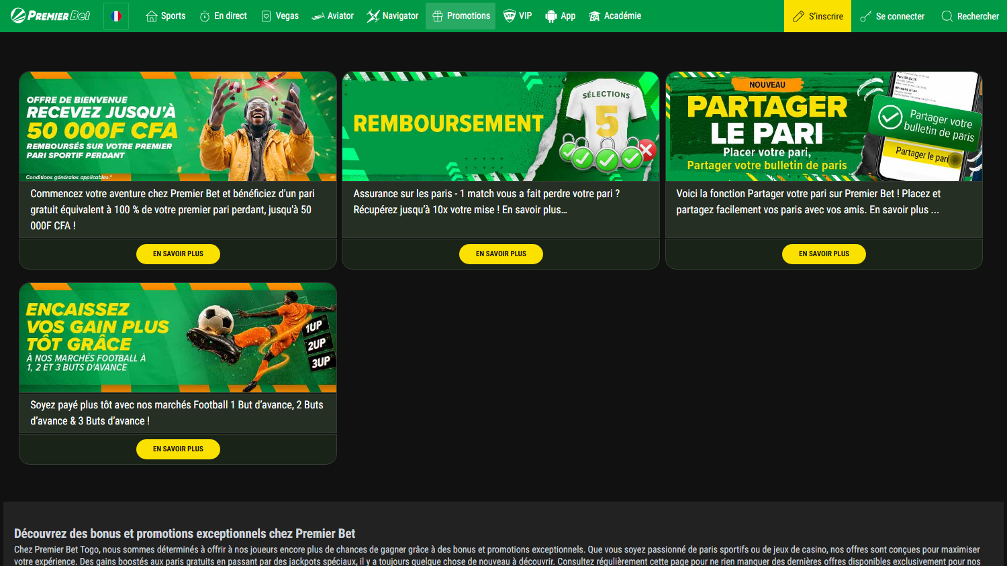1007x566 pixels.
Task: Click the S'inscrire register button
Action: [818, 16]
